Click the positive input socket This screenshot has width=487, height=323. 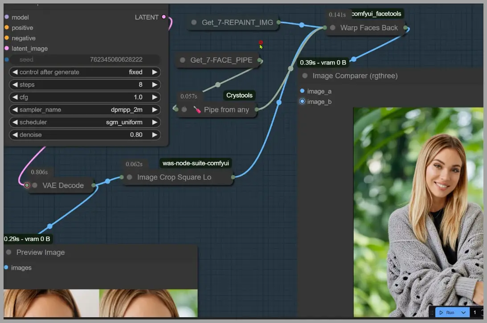(7, 27)
